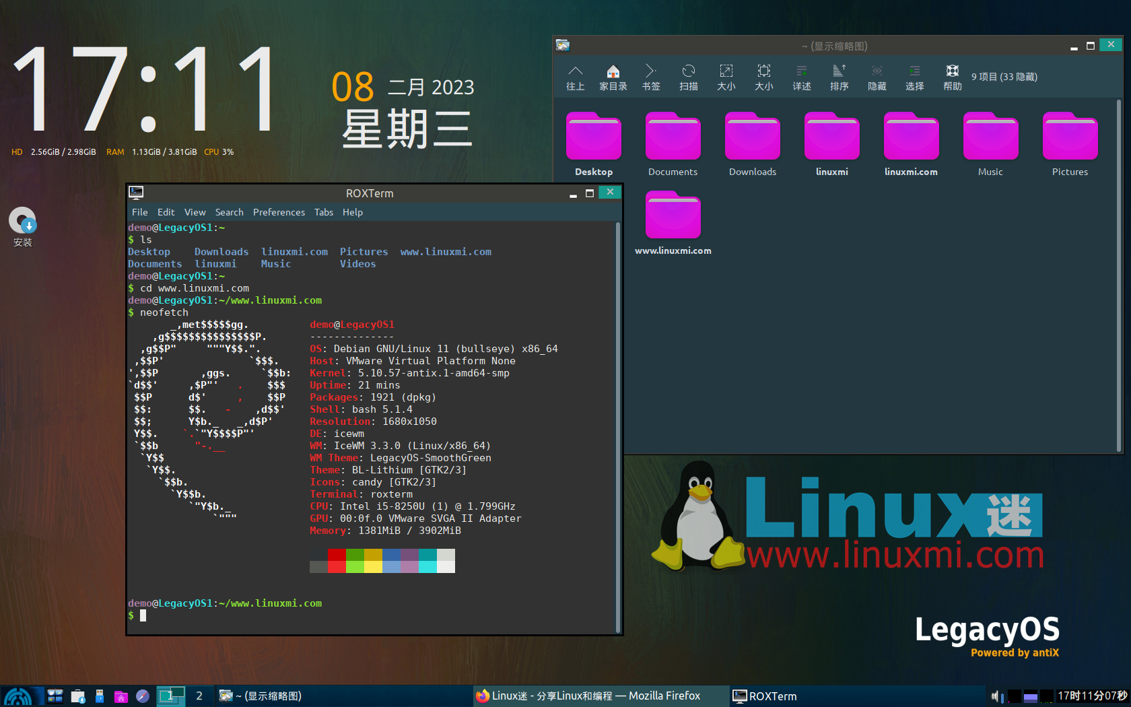
Task: Click the 往上 (up) toolbar icon
Action: coord(575,77)
